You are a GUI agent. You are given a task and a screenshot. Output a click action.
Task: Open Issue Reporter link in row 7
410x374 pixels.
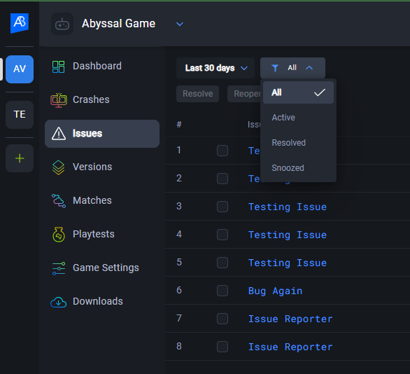point(290,319)
